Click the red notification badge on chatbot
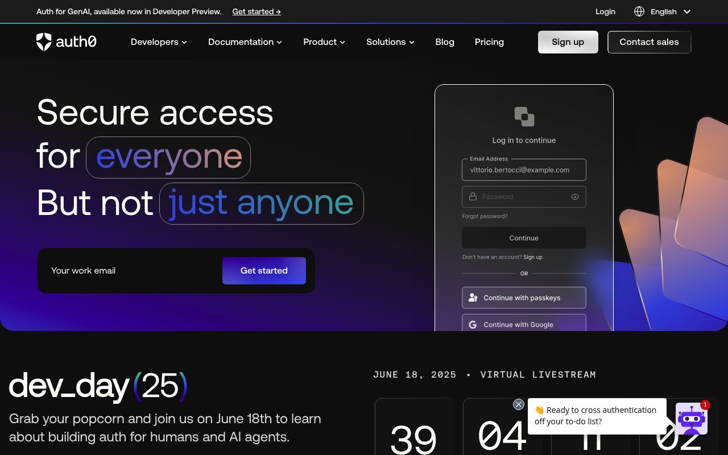Viewport: 728px width, 455px height. click(705, 405)
